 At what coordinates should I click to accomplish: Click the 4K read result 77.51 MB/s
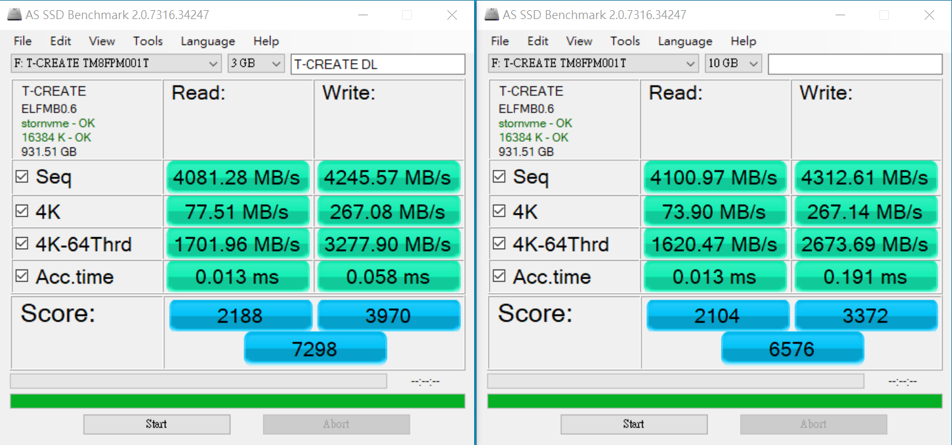pyautogui.click(x=238, y=212)
